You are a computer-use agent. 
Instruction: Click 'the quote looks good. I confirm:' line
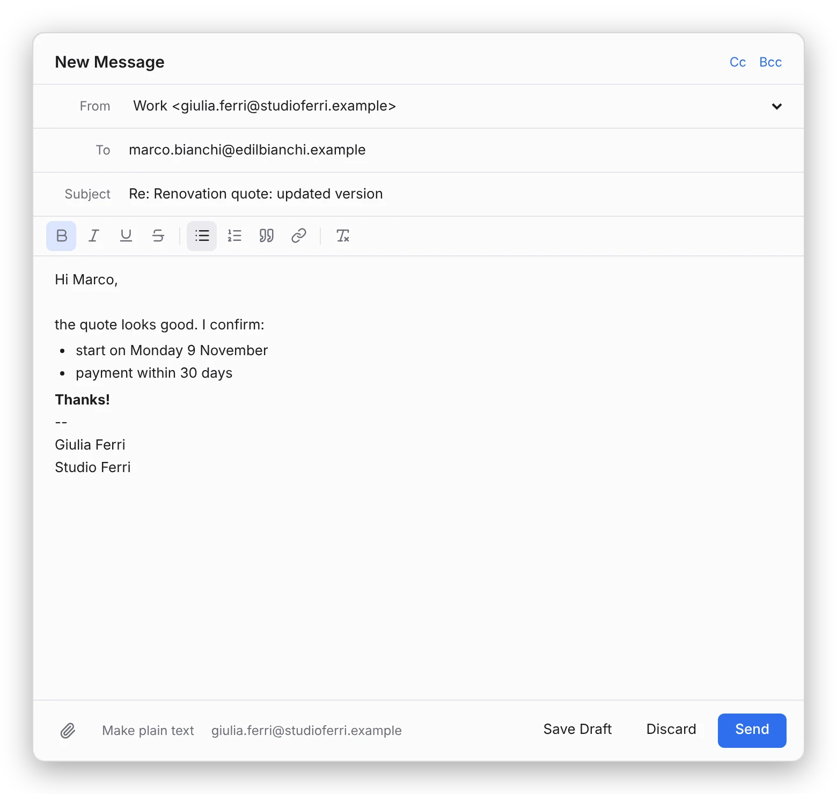pyautogui.click(x=159, y=325)
